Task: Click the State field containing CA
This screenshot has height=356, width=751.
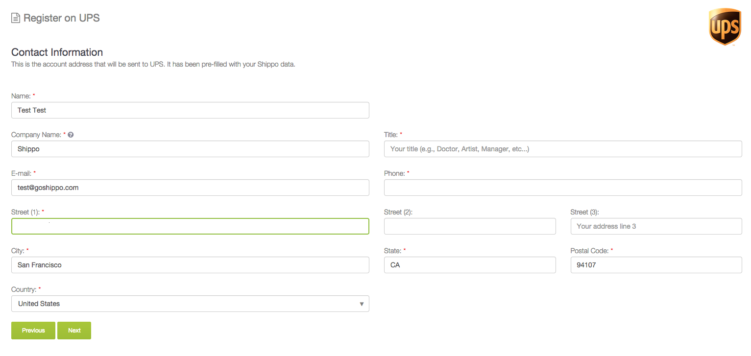Action: click(x=470, y=265)
